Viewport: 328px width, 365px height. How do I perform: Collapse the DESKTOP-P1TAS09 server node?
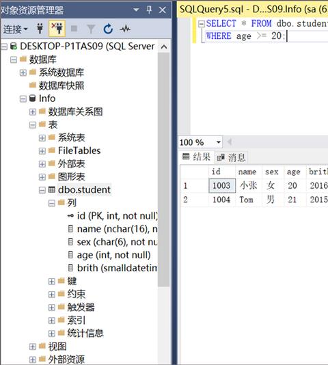coord(4,46)
